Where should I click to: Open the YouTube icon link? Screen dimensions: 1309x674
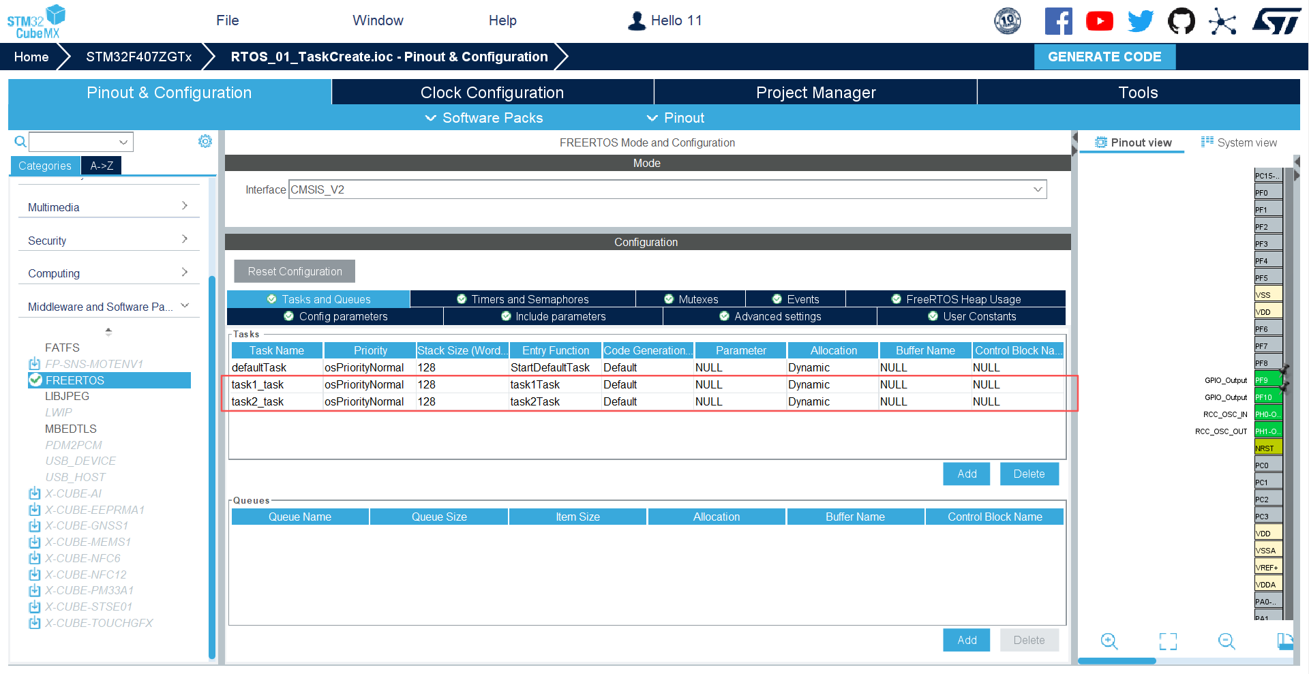pyautogui.click(x=1100, y=21)
